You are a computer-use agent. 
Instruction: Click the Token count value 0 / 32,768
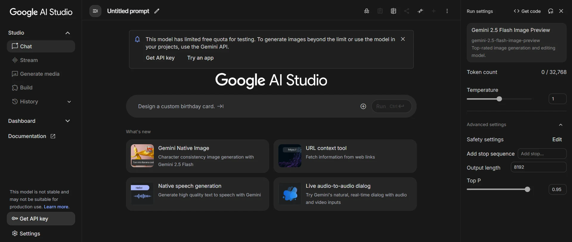554,72
